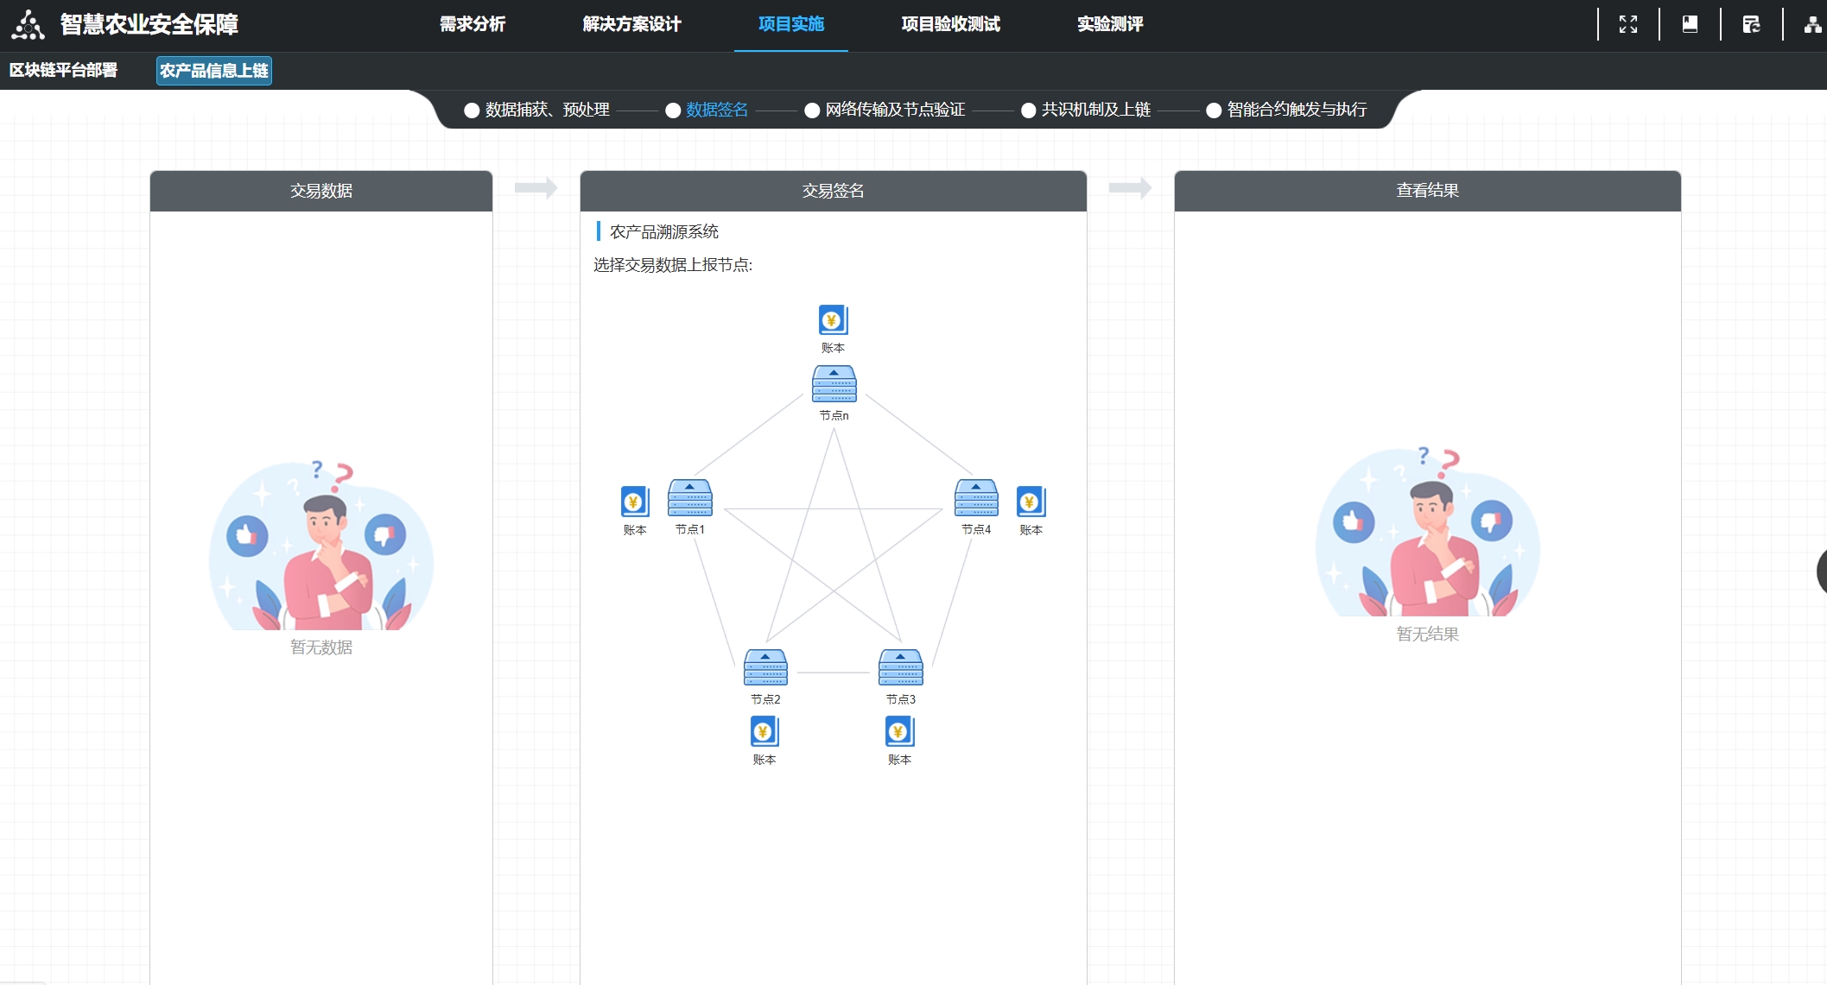This screenshot has width=1827, height=985.
Task: Select the 数据捕获、预处理 step radio
Action: click(x=472, y=110)
